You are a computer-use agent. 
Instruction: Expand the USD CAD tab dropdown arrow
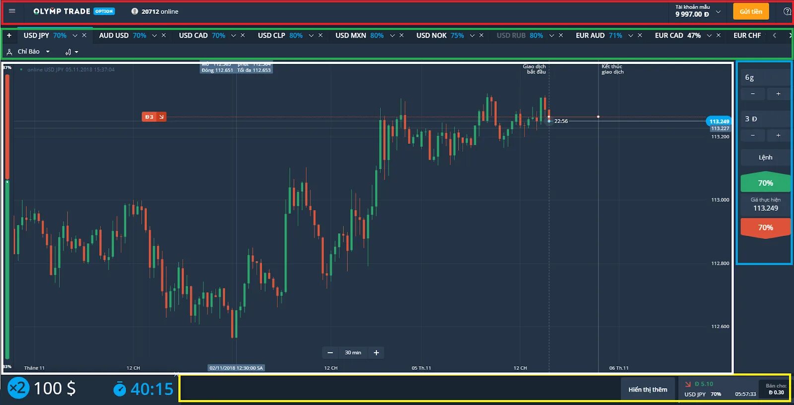point(233,36)
